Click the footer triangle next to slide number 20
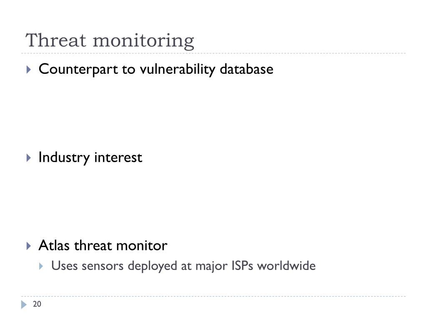The image size is (427, 320). click(x=24, y=305)
